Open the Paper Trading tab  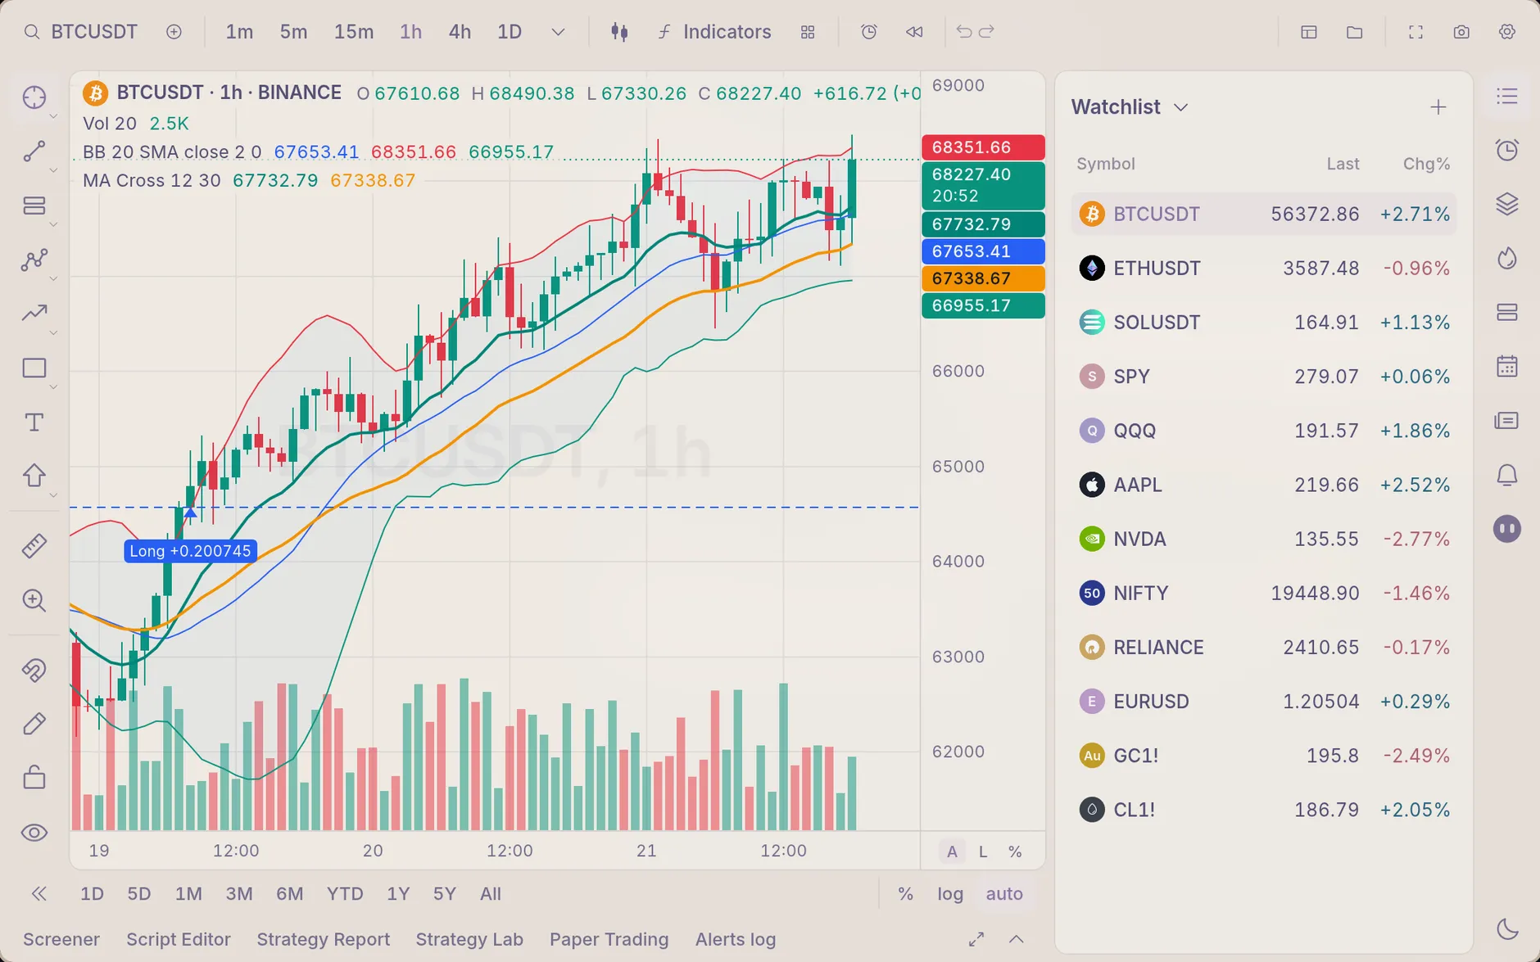(x=609, y=939)
